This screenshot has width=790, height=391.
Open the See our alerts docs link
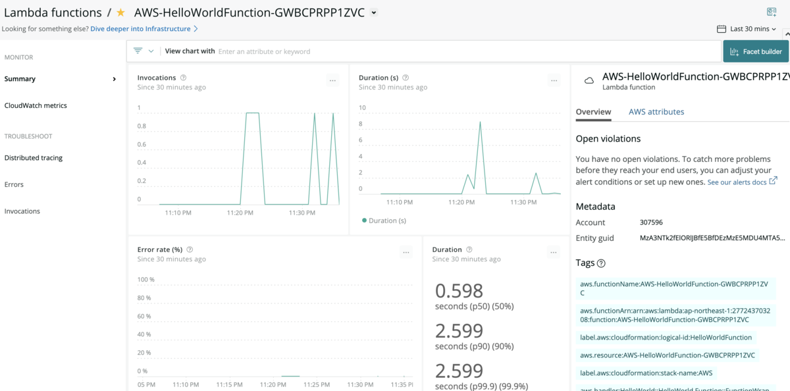(742, 182)
